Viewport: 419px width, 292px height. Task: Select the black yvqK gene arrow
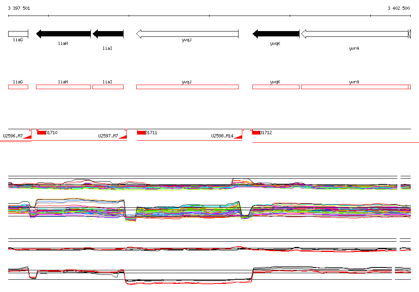coord(276,34)
